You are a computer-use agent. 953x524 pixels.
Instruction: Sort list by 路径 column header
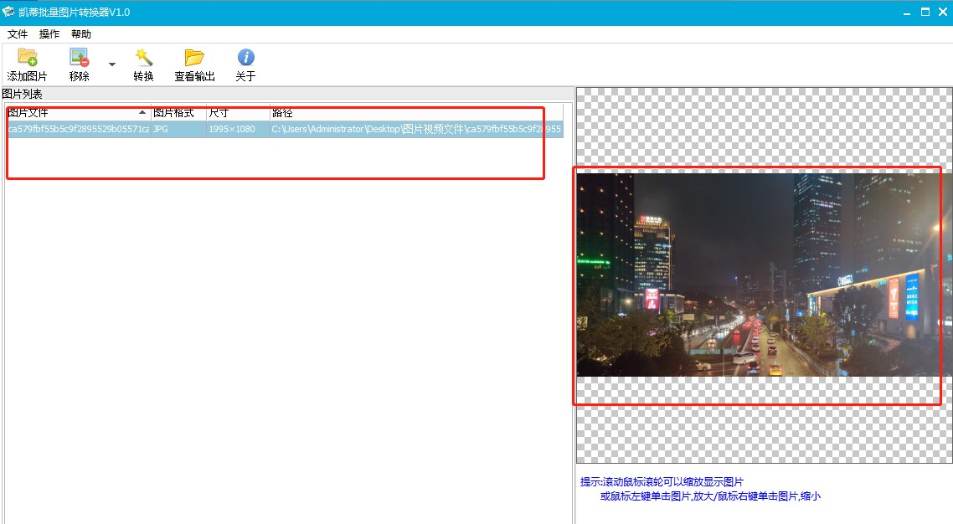(416, 113)
